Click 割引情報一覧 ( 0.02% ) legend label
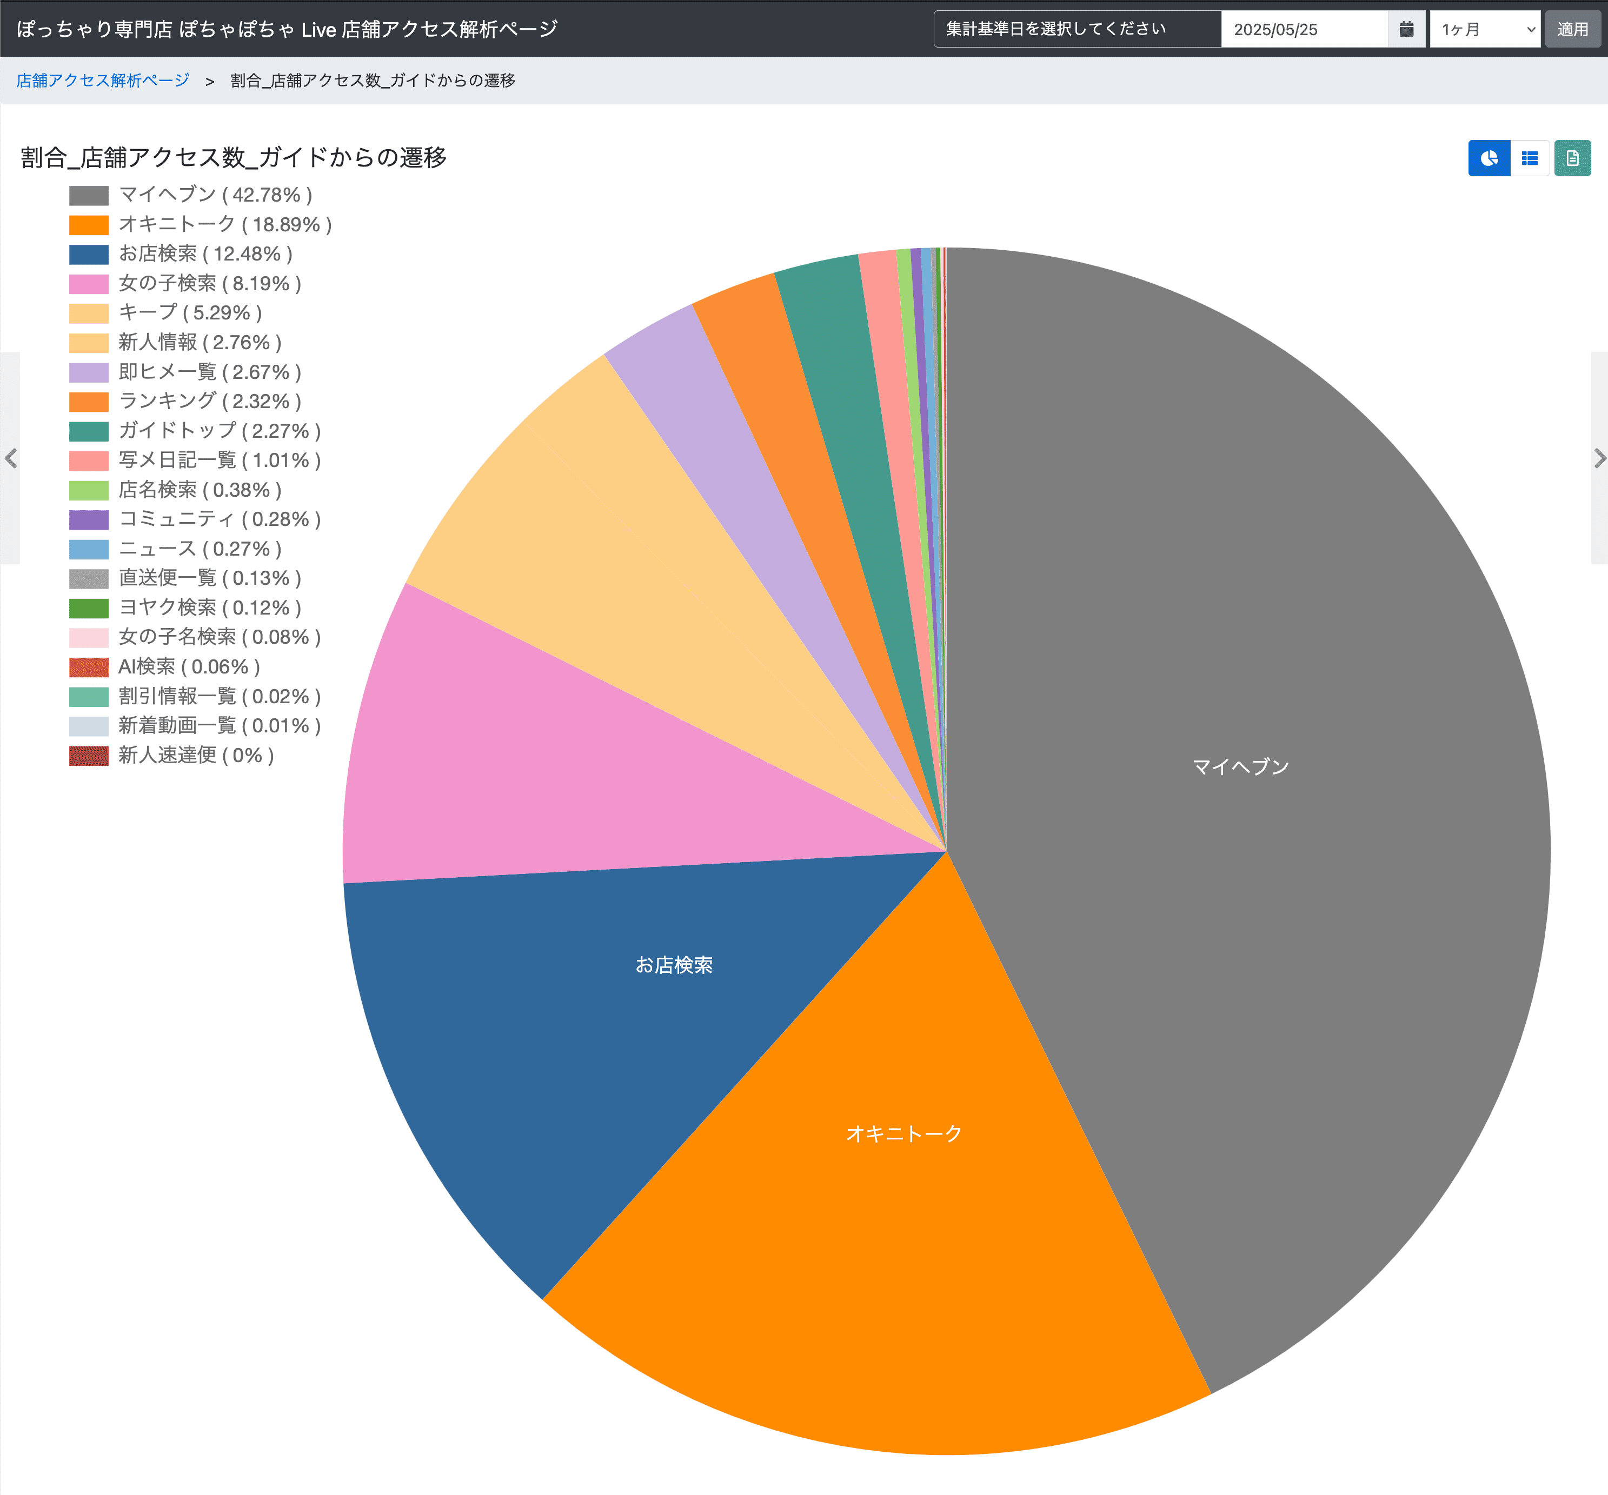 tap(220, 696)
